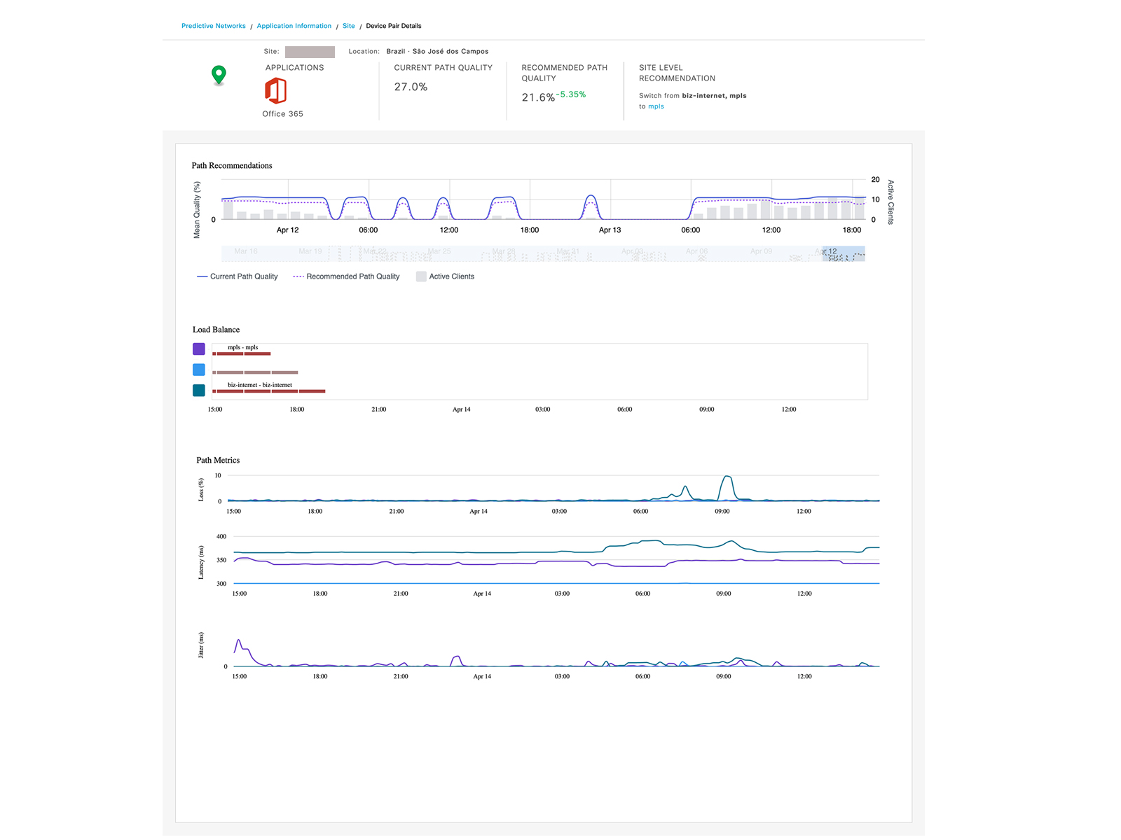The width and height of the screenshot is (1121, 840).
Task: Click the Active Clients legend square
Action: click(x=421, y=276)
